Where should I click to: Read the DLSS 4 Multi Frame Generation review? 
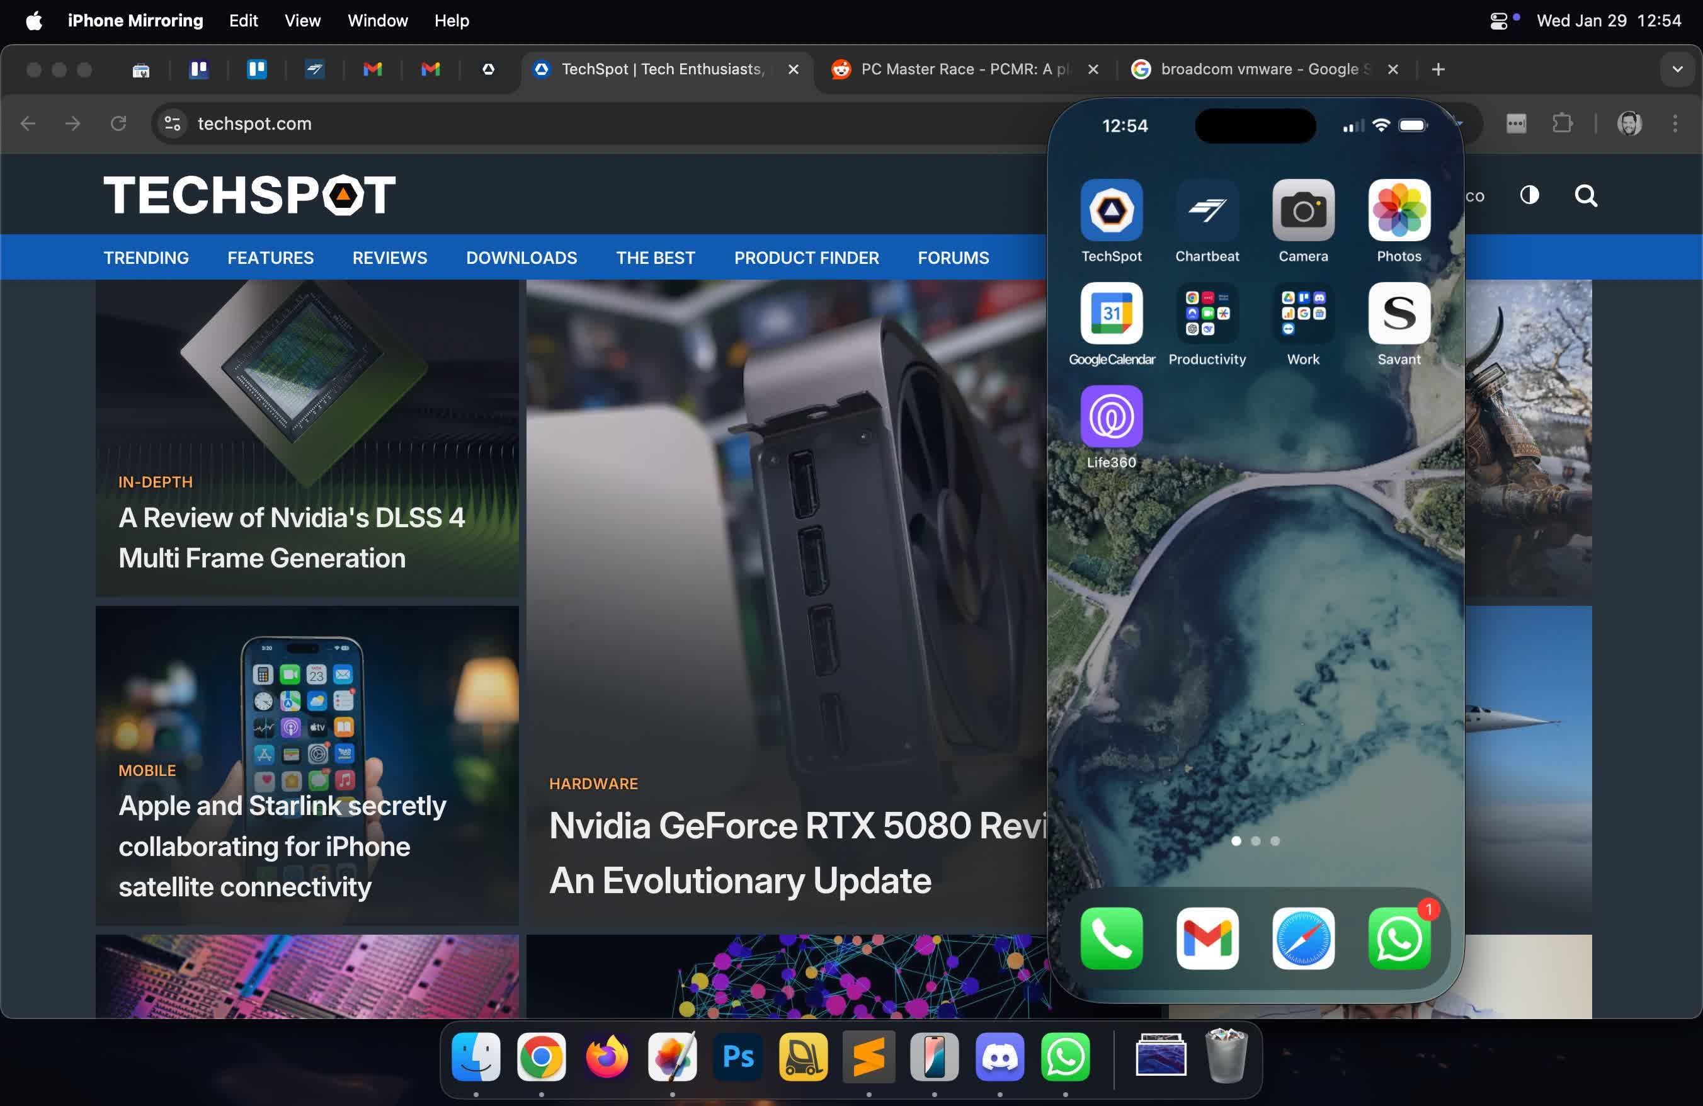pos(291,537)
